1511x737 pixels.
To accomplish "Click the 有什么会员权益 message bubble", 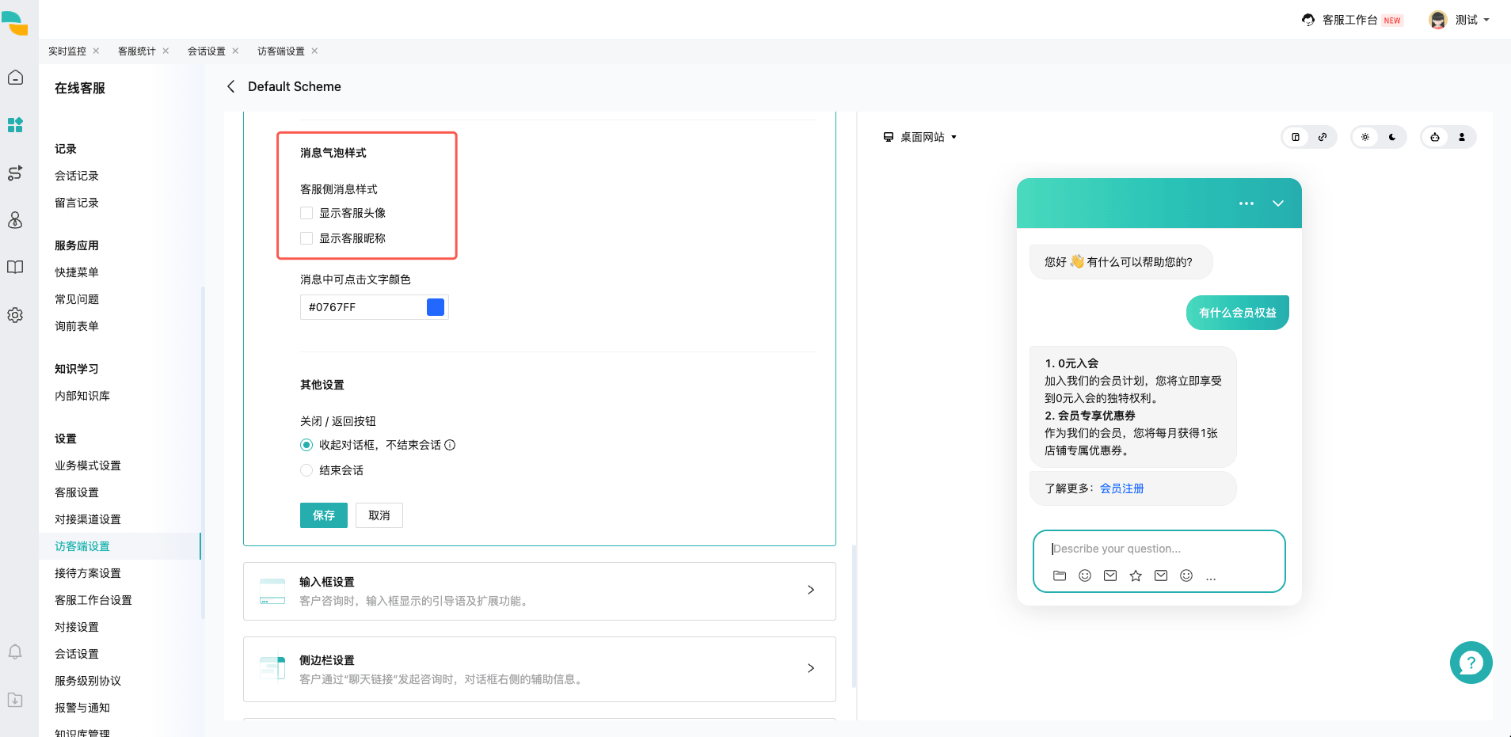I will pos(1238,313).
